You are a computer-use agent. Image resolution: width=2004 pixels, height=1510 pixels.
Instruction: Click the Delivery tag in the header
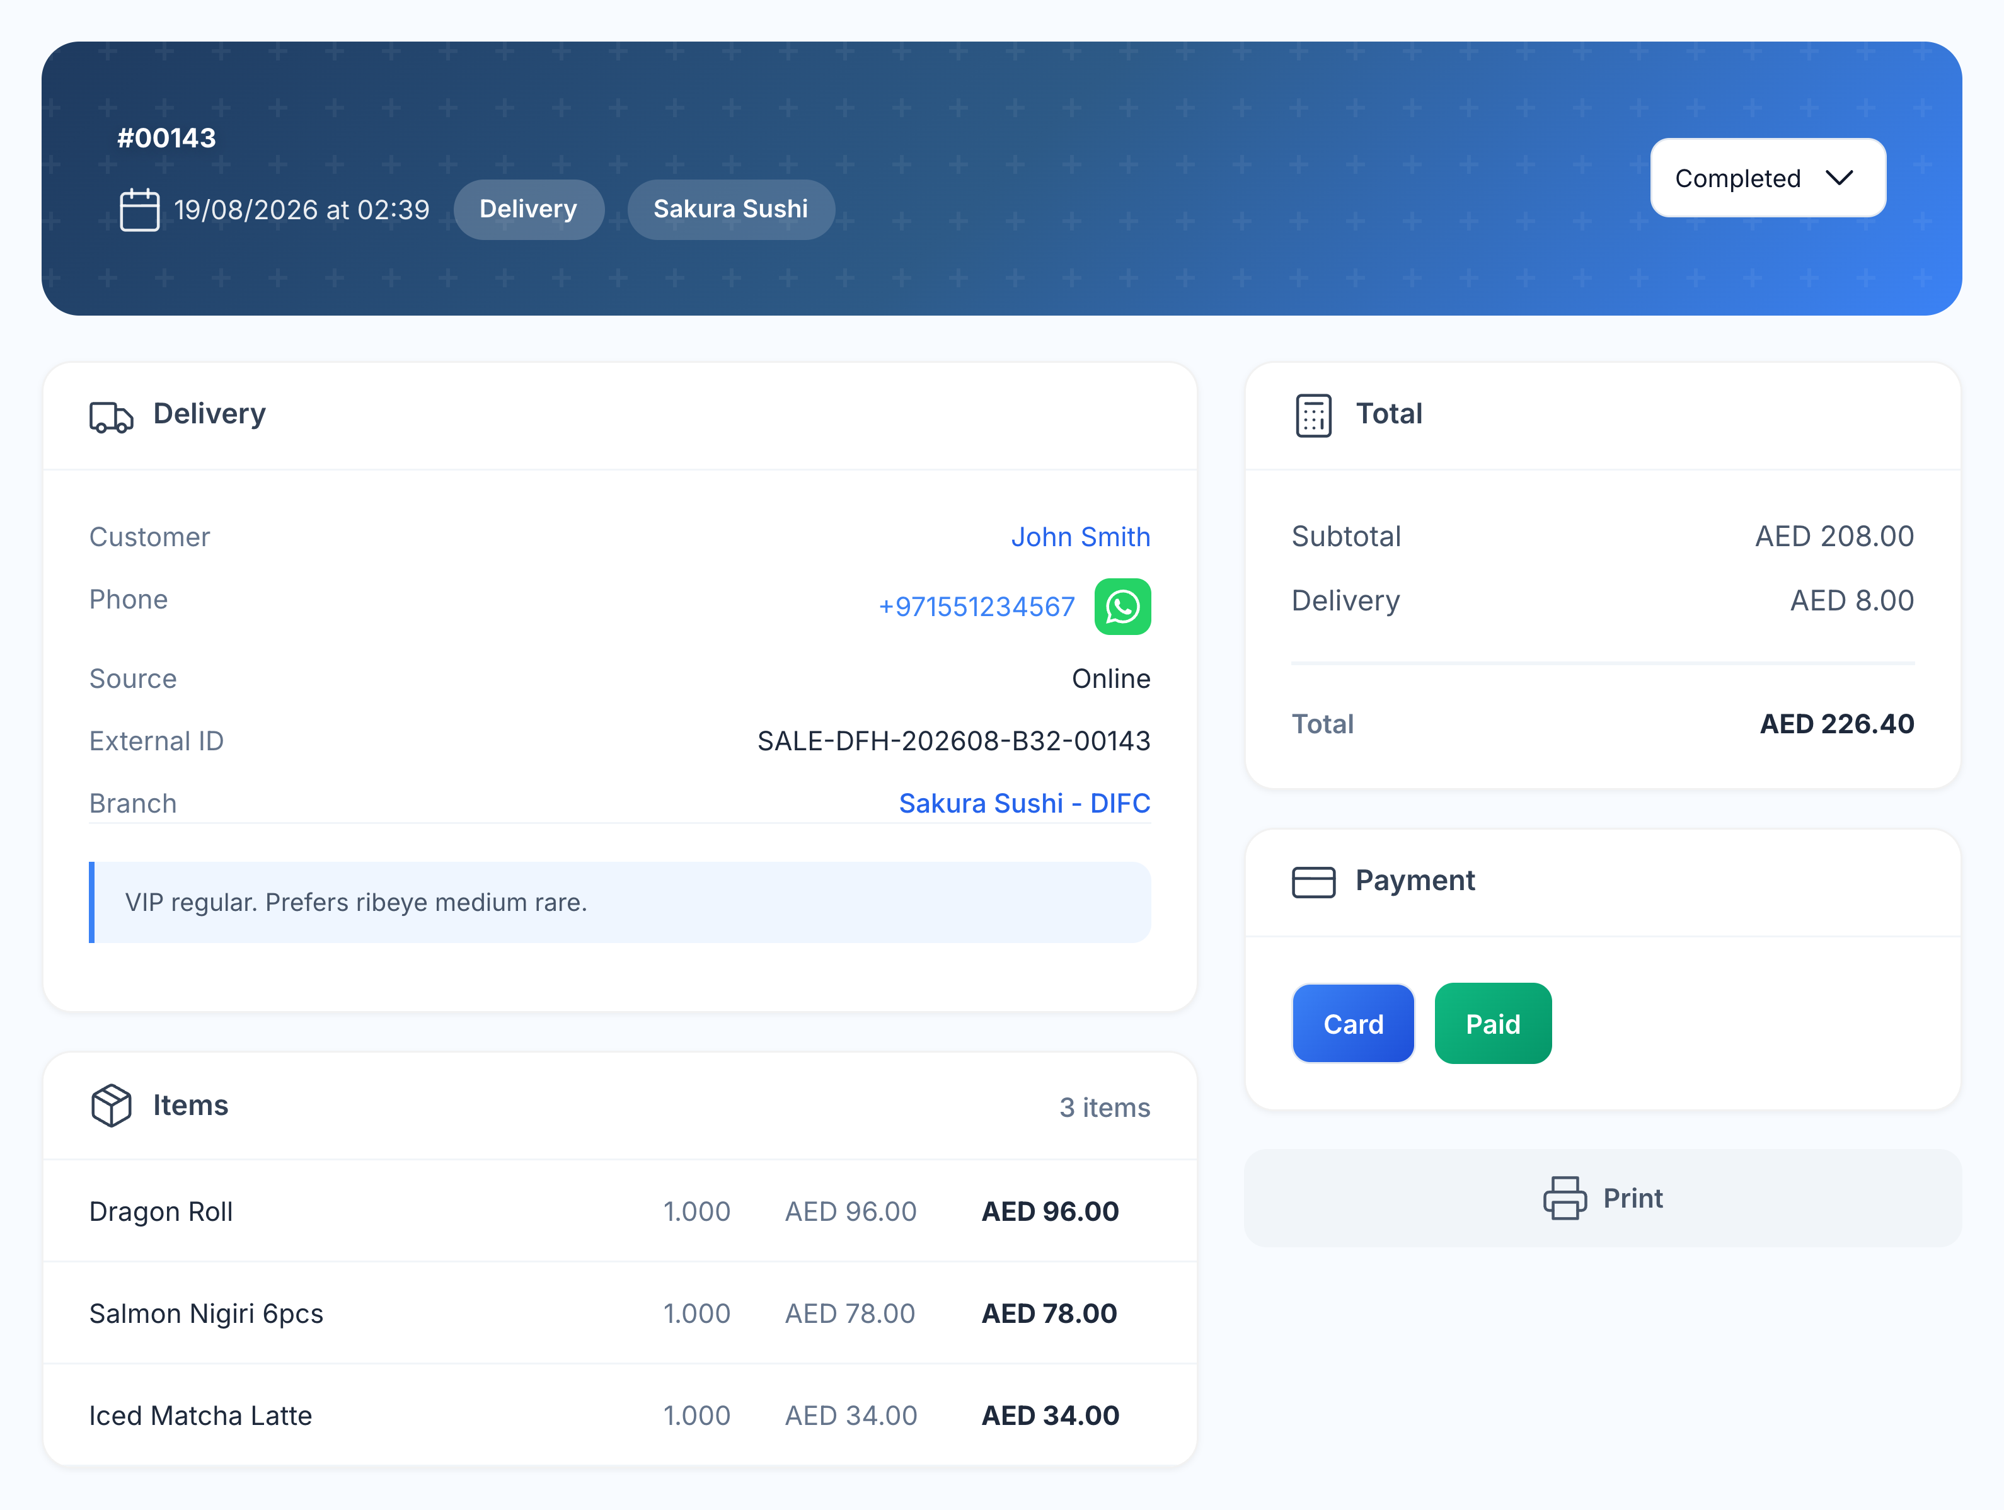click(528, 209)
